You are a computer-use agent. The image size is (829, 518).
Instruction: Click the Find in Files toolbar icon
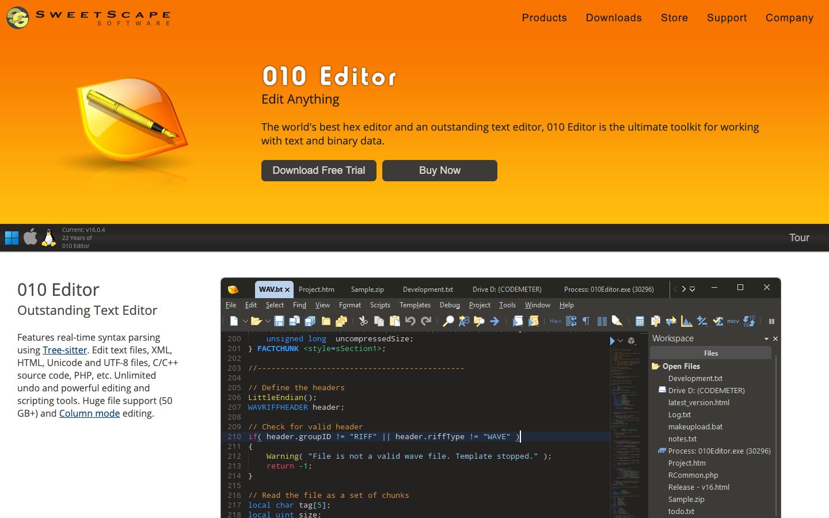point(479,321)
